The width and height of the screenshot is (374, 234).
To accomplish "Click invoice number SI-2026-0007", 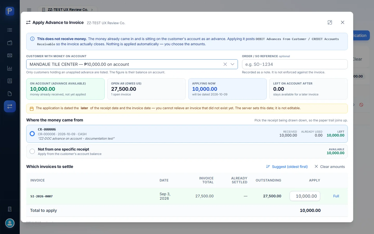I will (x=42, y=196).
